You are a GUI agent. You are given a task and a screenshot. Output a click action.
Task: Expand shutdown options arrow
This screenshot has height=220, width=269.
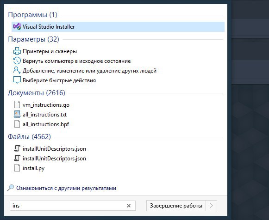click(x=211, y=206)
